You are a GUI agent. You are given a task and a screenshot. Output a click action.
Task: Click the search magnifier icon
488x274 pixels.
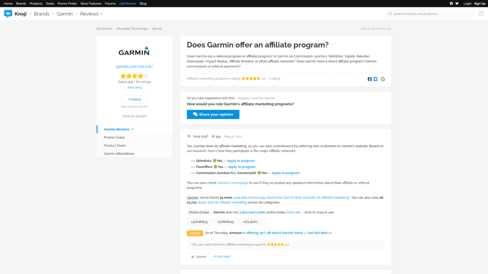[x=390, y=14]
